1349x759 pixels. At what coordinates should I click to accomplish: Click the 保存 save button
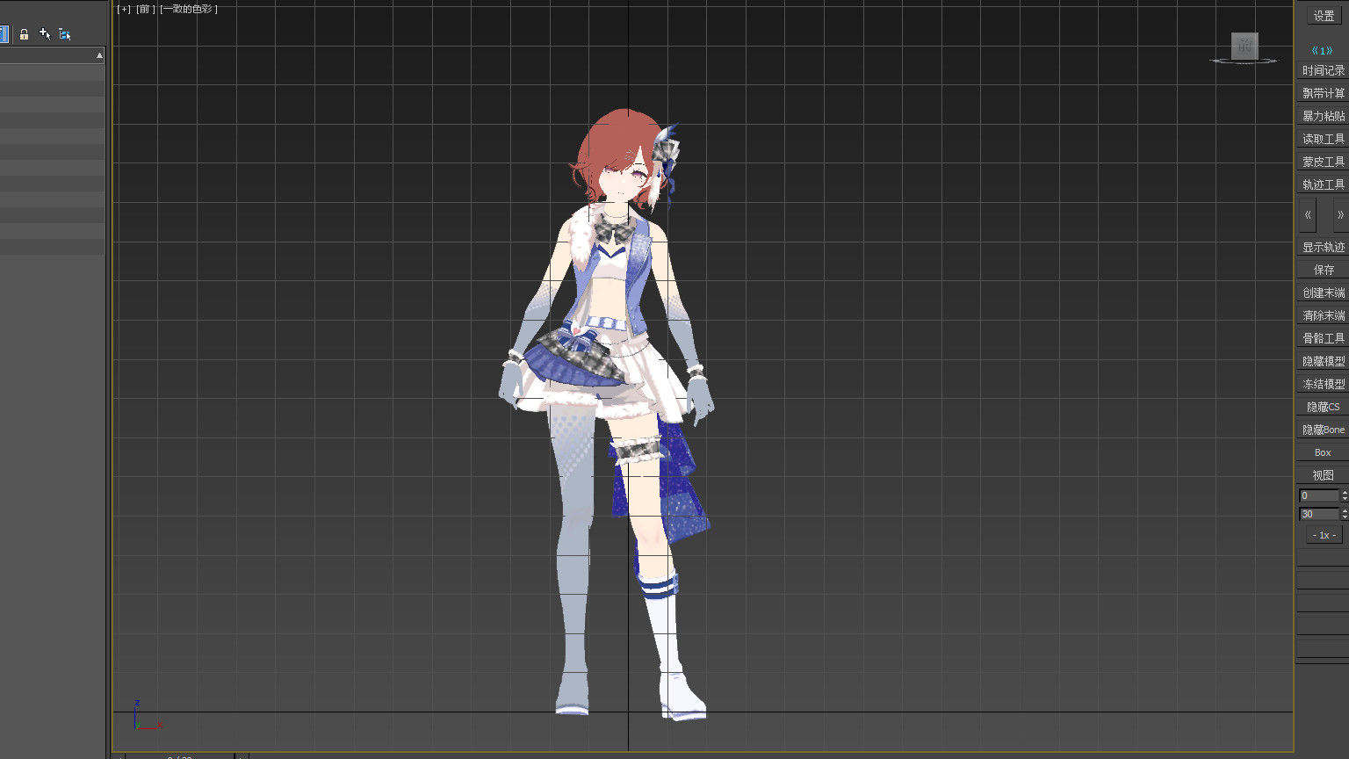[1323, 270]
